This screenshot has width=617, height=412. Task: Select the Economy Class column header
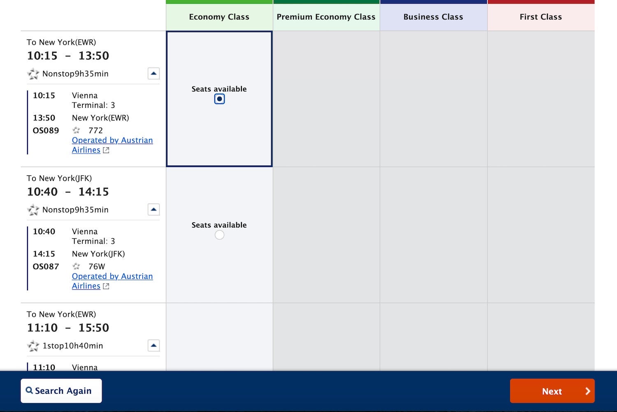(219, 17)
